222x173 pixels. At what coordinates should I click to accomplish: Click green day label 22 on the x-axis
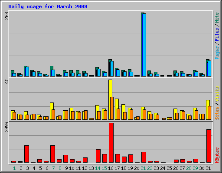(x=150, y=168)
